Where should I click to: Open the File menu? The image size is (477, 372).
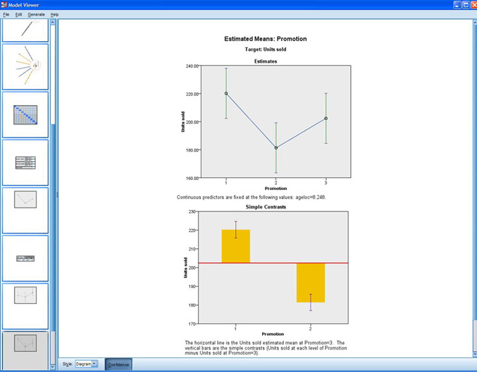6,14
